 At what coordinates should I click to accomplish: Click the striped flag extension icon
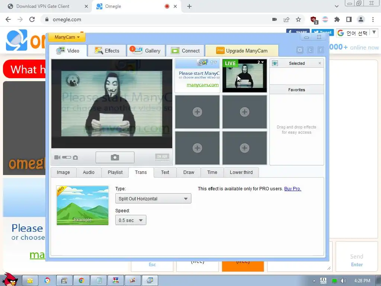(x=325, y=19)
